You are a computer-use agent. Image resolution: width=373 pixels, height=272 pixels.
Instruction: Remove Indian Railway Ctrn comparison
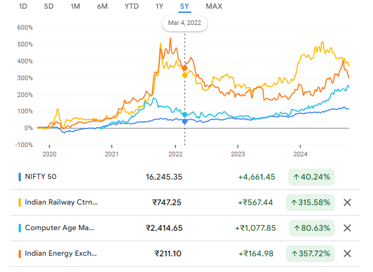tap(347, 202)
